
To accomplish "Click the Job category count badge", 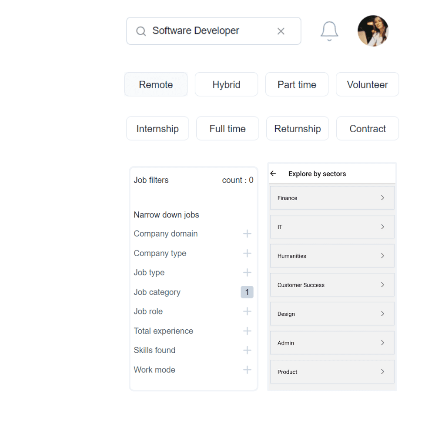I will pyautogui.click(x=247, y=292).
